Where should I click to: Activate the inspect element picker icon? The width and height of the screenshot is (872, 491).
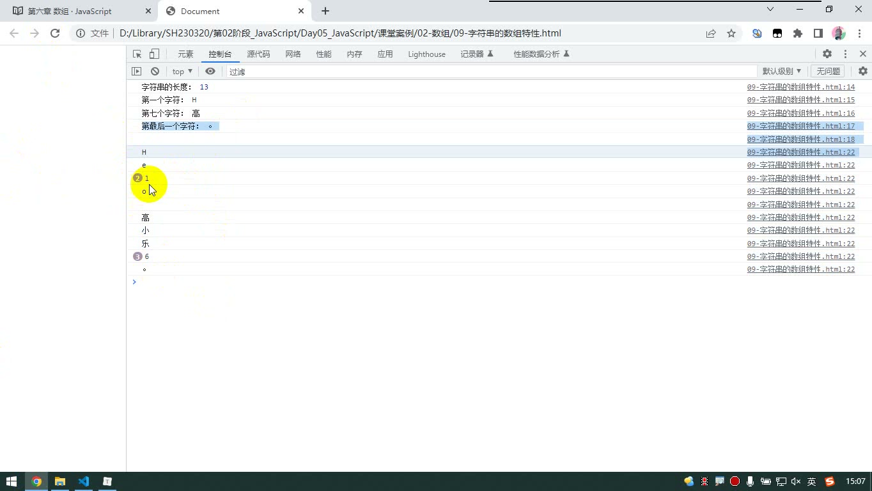[x=137, y=54]
